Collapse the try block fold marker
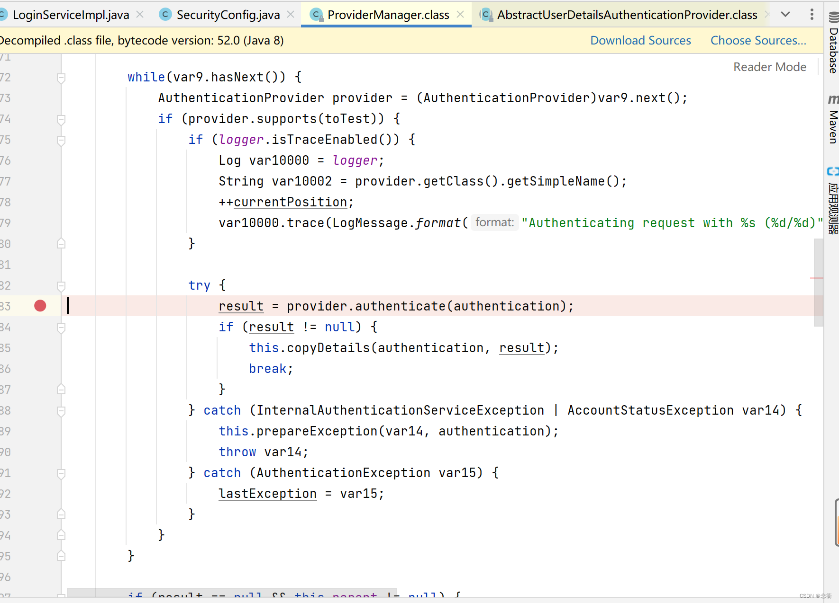The image size is (839, 603). (x=61, y=286)
